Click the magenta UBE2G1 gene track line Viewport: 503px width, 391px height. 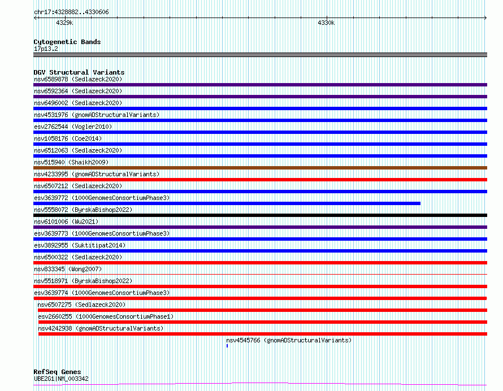coord(260,384)
